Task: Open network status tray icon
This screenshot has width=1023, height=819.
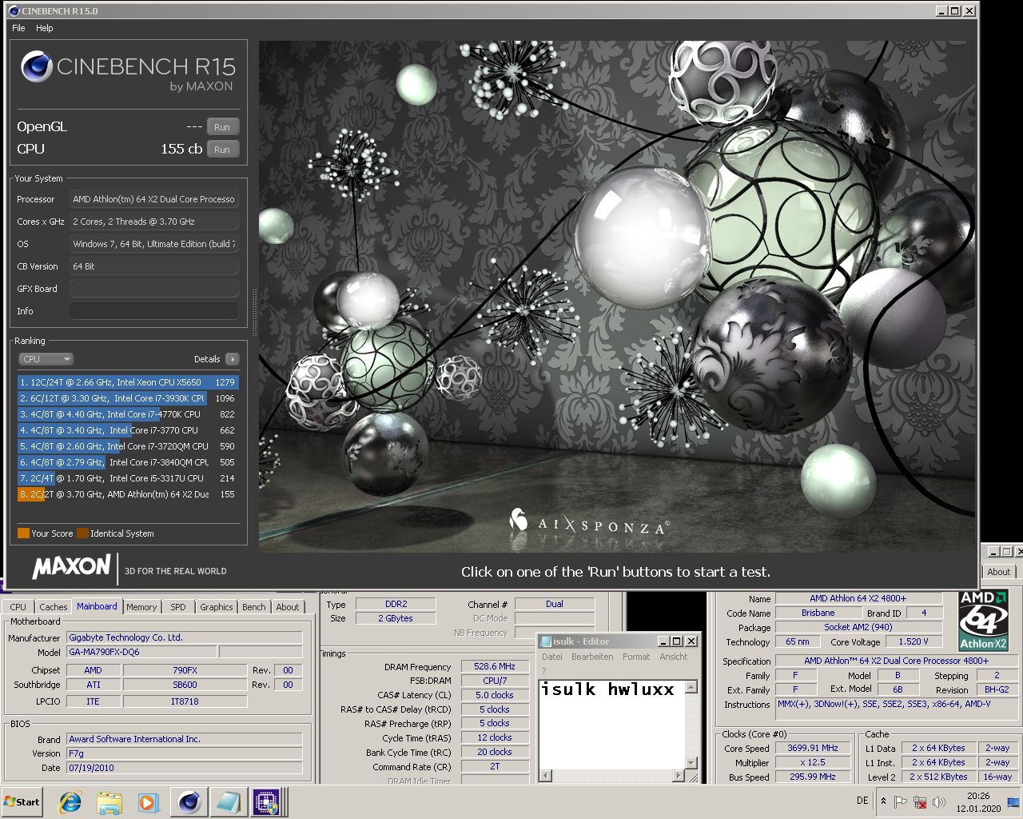Action: 920,801
